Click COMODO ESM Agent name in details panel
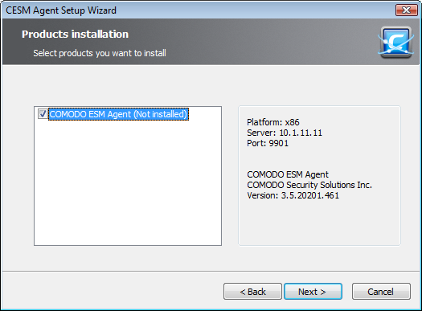 coord(288,174)
